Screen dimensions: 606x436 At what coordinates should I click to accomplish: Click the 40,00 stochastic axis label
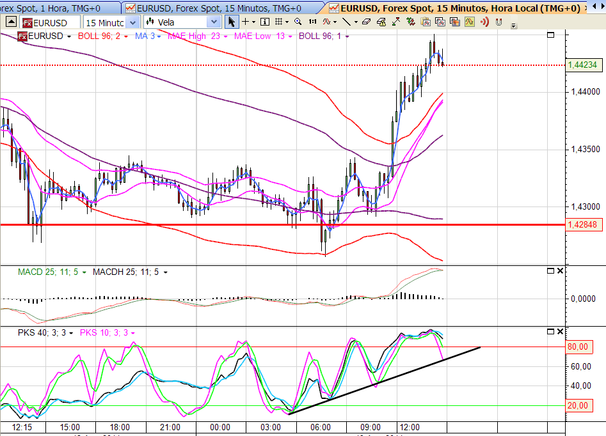point(581,385)
